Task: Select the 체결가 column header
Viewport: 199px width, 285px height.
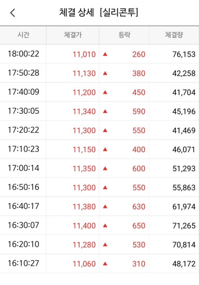Action: [x=73, y=35]
